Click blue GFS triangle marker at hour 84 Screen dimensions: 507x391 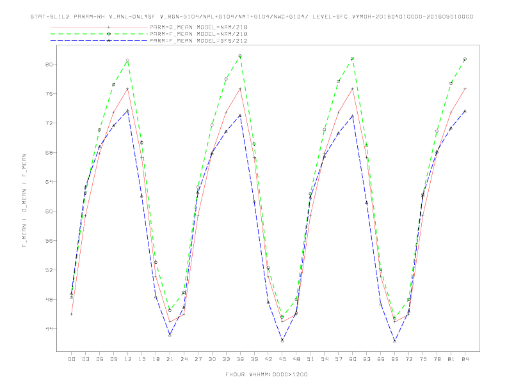pyautogui.click(x=465, y=111)
